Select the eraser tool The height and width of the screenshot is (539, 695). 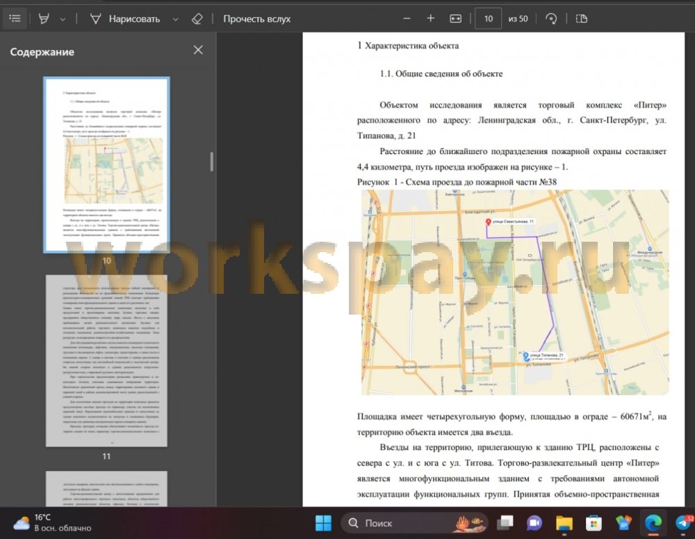[197, 19]
